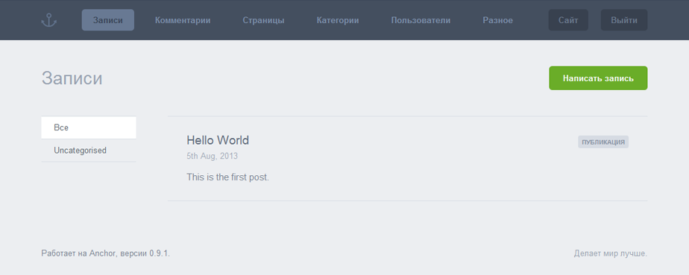The height and width of the screenshot is (275, 689).
Task: Click the date 5th Aug, 2013
Action: click(x=213, y=156)
